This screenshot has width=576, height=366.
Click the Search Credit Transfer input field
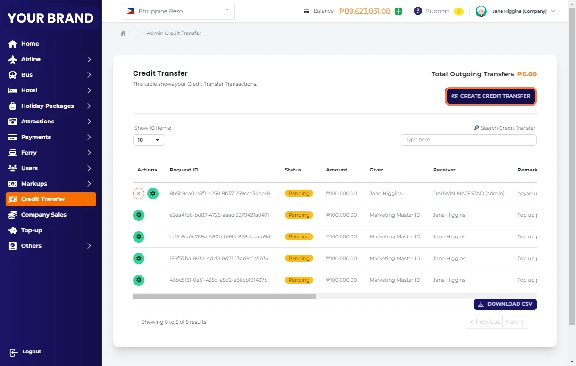click(468, 140)
